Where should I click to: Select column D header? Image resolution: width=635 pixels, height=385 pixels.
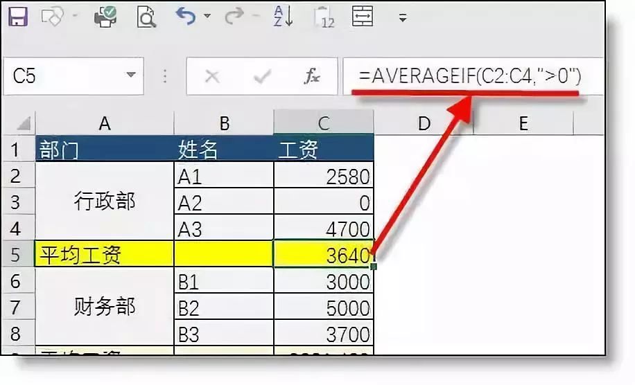(x=424, y=123)
